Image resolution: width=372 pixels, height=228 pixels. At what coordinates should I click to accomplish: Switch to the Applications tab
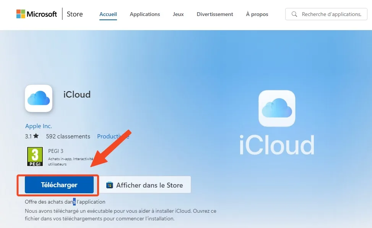145,14
